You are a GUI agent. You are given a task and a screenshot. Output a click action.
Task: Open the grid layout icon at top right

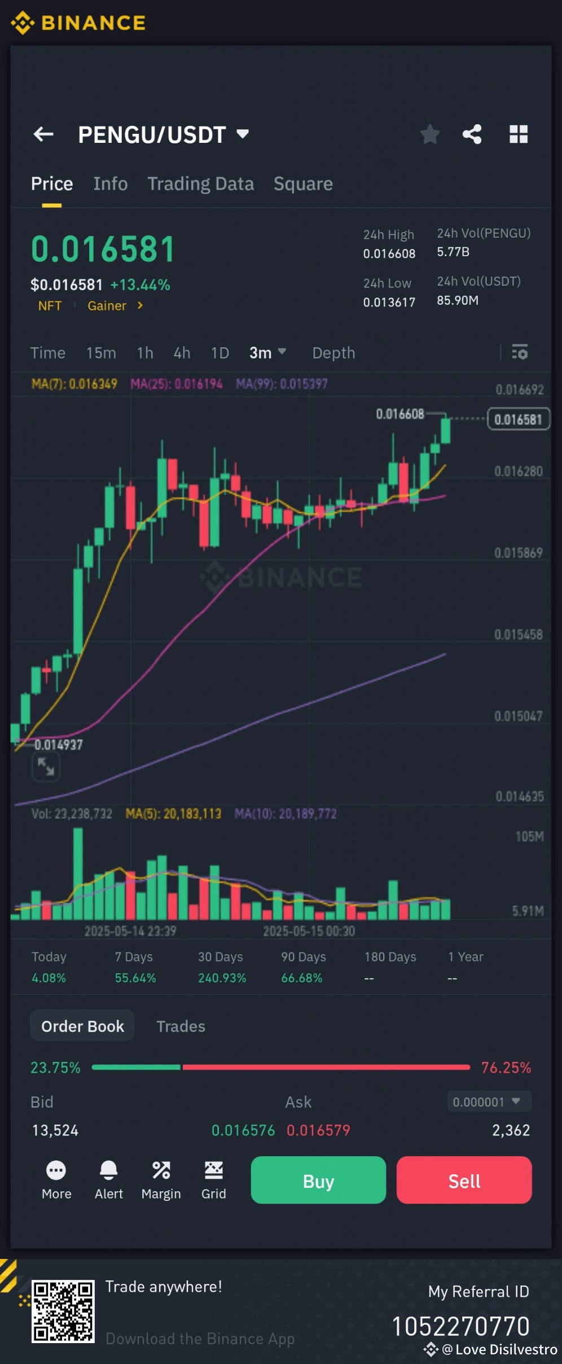pos(519,134)
